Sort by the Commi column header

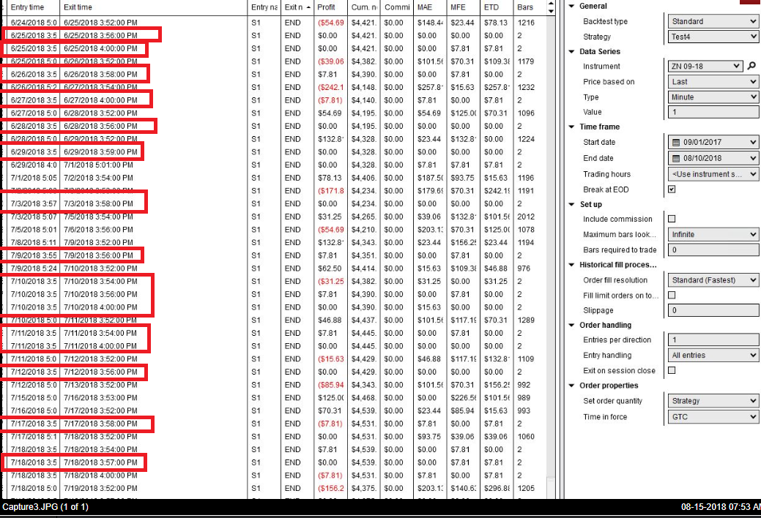[x=397, y=7]
